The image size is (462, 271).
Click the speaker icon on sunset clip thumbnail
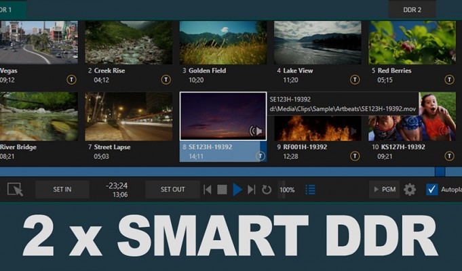pos(256,131)
